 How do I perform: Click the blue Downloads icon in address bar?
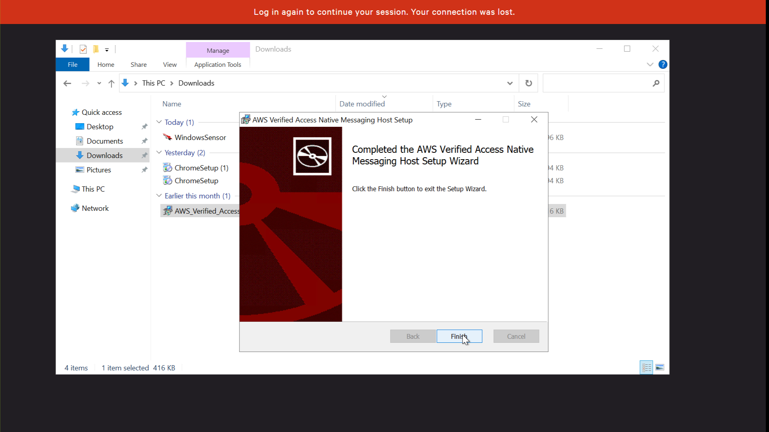[125, 83]
